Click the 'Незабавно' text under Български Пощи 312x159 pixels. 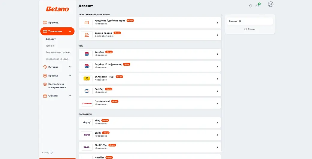pyautogui.click(x=101, y=80)
